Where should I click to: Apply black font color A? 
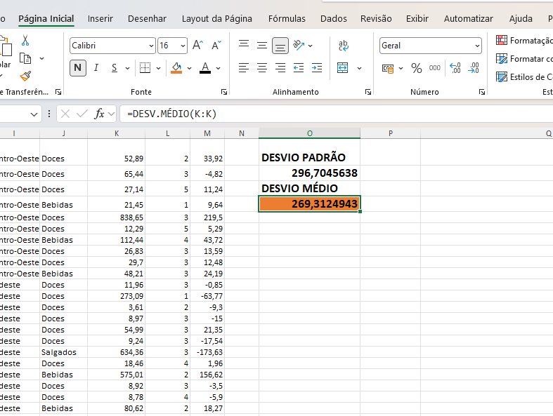pos(205,67)
